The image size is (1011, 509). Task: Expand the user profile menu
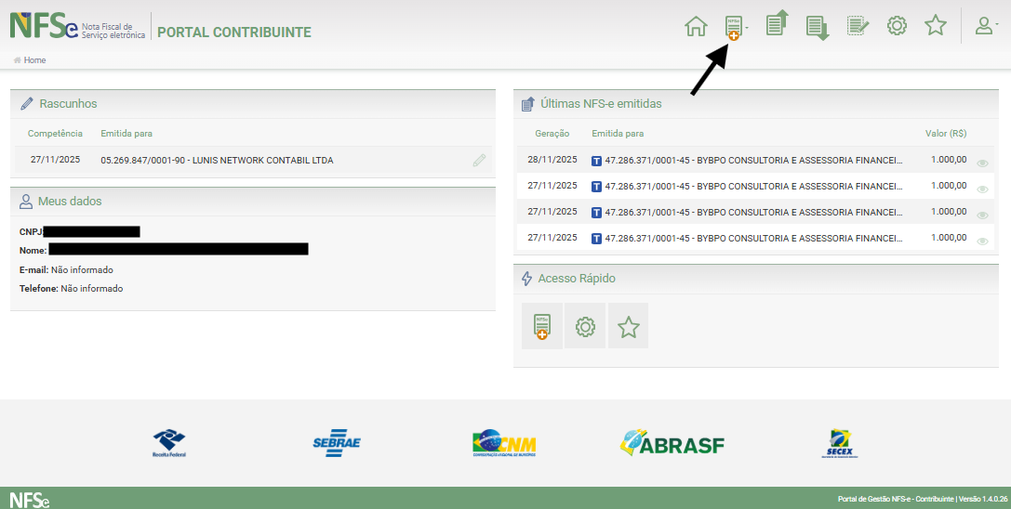click(986, 26)
